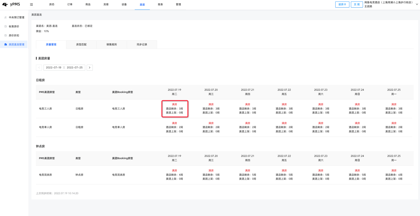This screenshot has width=420, height=216.
Task: Click the date range picker field
Action: click(64, 68)
